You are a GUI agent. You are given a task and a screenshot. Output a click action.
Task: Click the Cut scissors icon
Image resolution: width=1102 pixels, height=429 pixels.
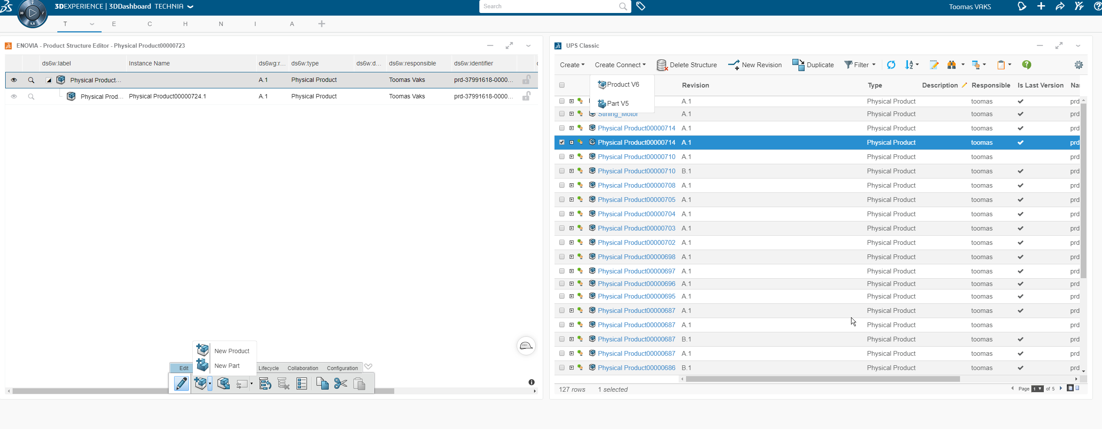(x=341, y=383)
